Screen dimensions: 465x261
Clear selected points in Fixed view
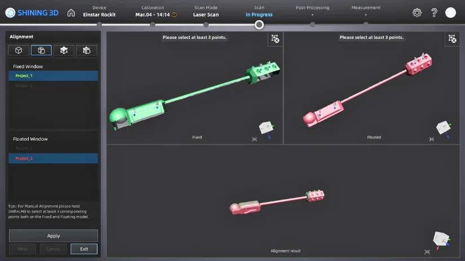275,39
